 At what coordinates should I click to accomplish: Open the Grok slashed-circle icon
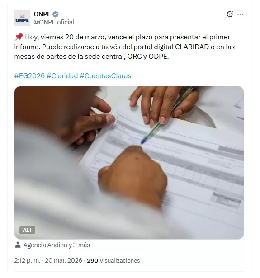[x=230, y=14]
